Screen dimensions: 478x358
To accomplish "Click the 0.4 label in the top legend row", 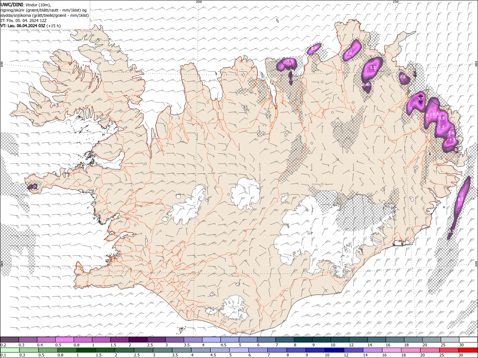I will (x=40, y=345).
